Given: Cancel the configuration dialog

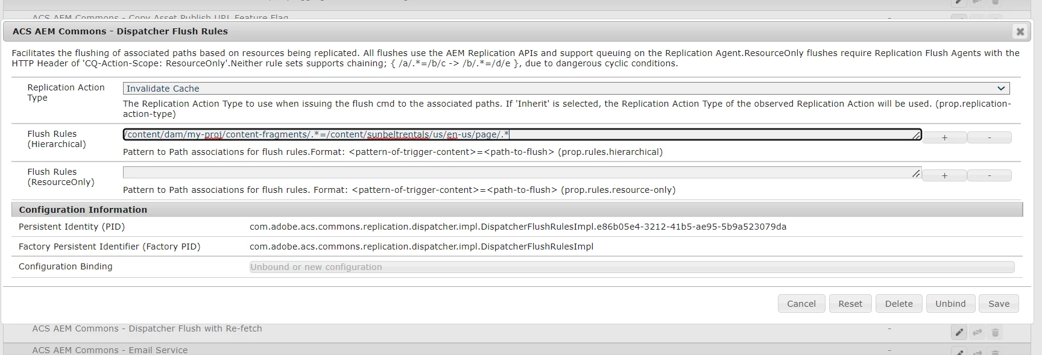Looking at the screenshot, I should click(801, 304).
